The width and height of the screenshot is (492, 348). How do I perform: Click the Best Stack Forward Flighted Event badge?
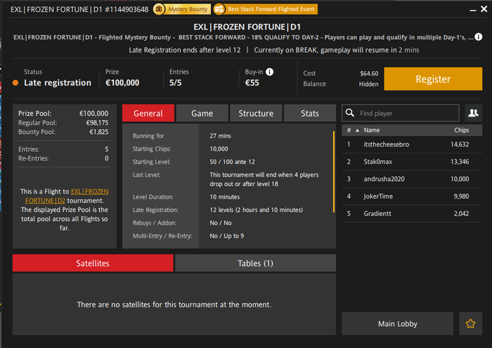[266, 9]
